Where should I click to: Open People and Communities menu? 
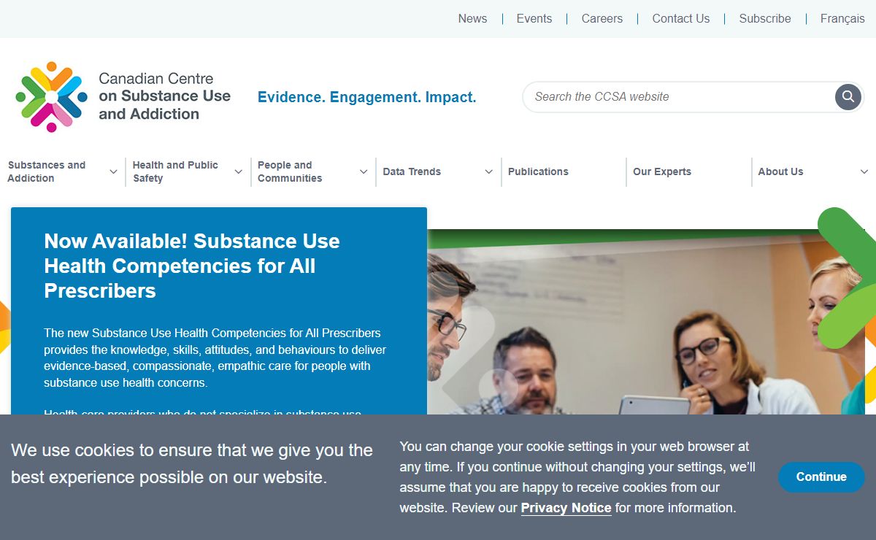tap(290, 171)
